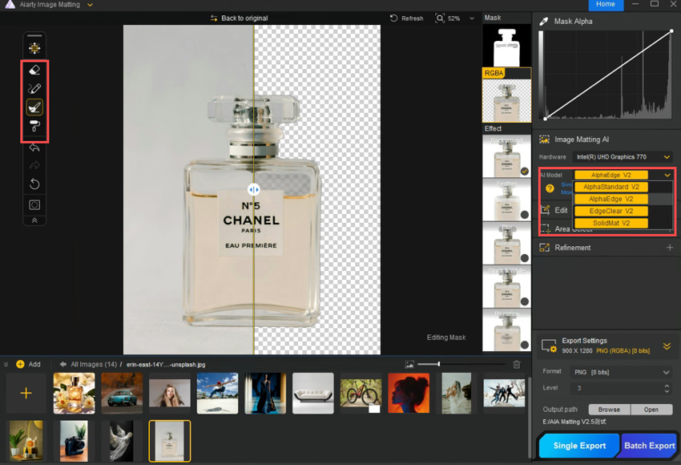This screenshot has height=465, width=681.
Task: Select the Eraser tool
Action: (34, 70)
